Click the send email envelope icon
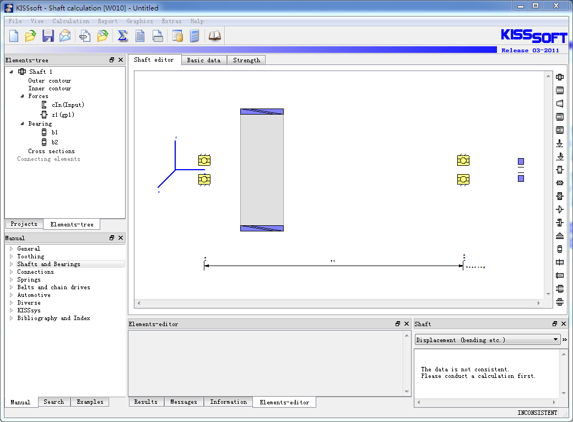This screenshot has height=422, width=573. pos(65,36)
